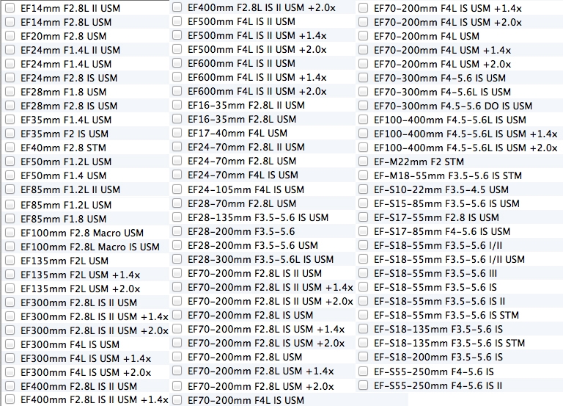Enable EF20mm F2.8 USM lens checkbox

click(10, 36)
